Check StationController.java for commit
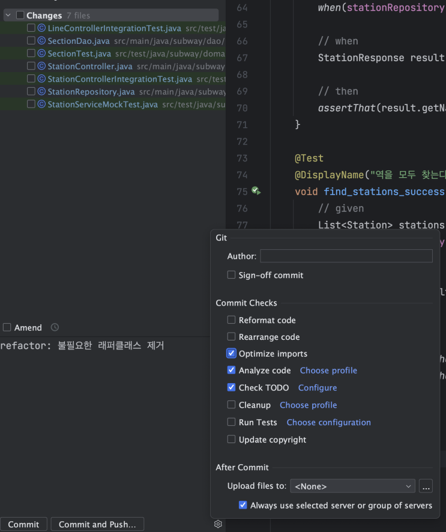Image resolution: width=446 pixels, height=532 pixels. coord(31,66)
